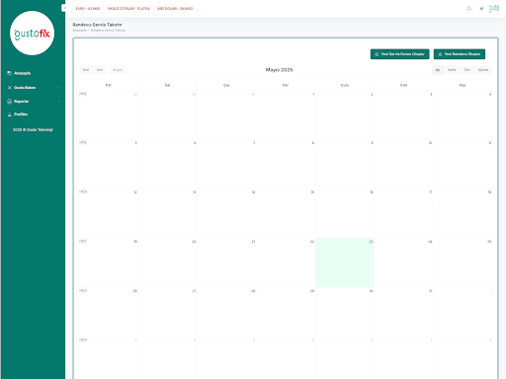Open user menu via gusto avatar

pos(494,9)
